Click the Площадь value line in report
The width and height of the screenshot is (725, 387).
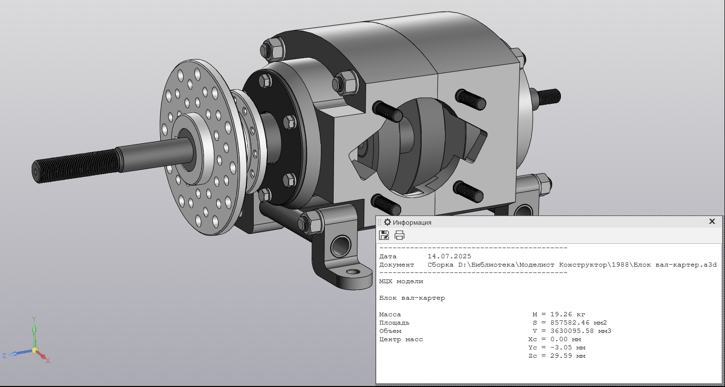pyautogui.click(x=570, y=323)
